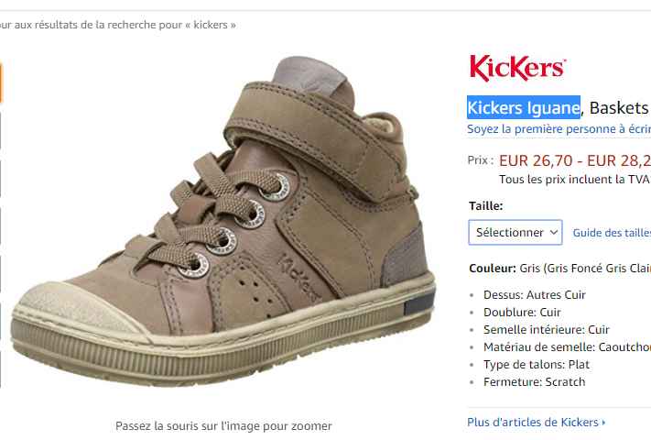The width and height of the screenshot is (651, 440).
Task: Click the highlighted Kickers Iguane title text
Action: click(x=524, y=107)
